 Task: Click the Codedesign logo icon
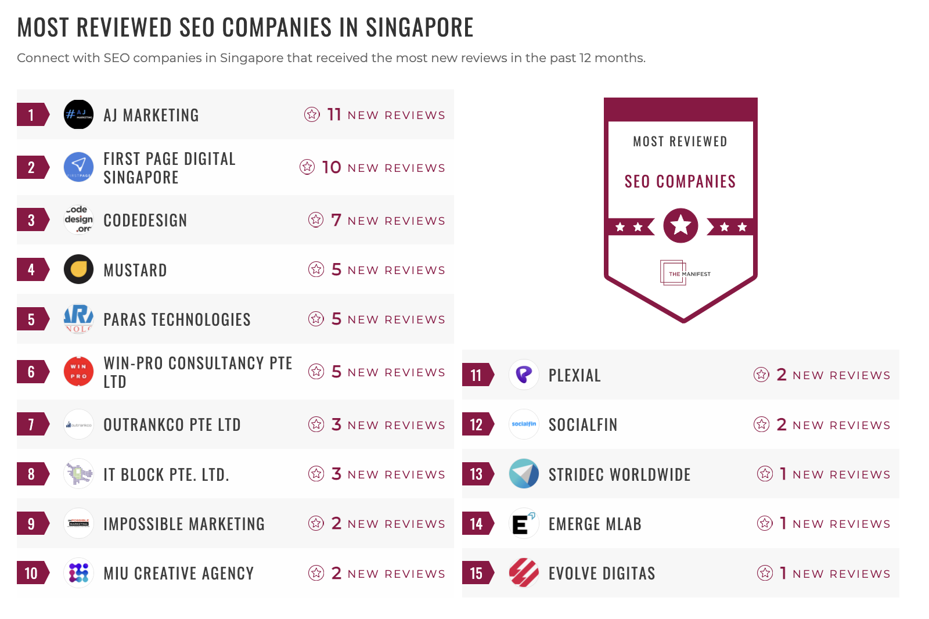click(x=78, y=220)
